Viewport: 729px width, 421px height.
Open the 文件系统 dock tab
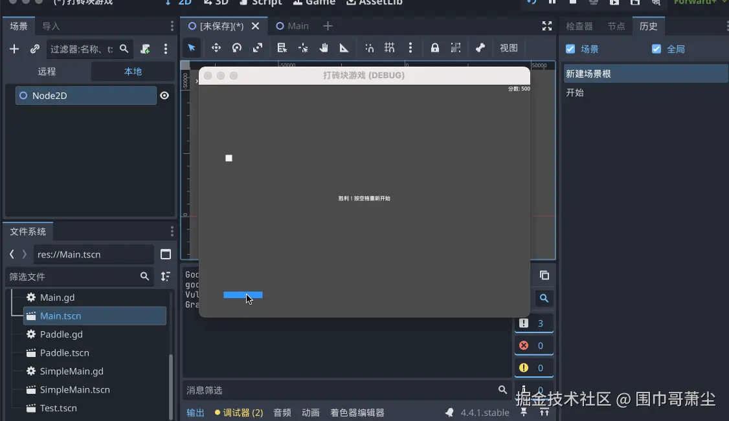tap(28, 231)
